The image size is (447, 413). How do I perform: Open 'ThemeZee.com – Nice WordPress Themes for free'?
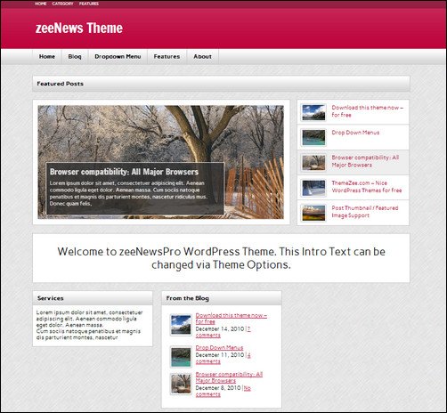pos(367,187)
